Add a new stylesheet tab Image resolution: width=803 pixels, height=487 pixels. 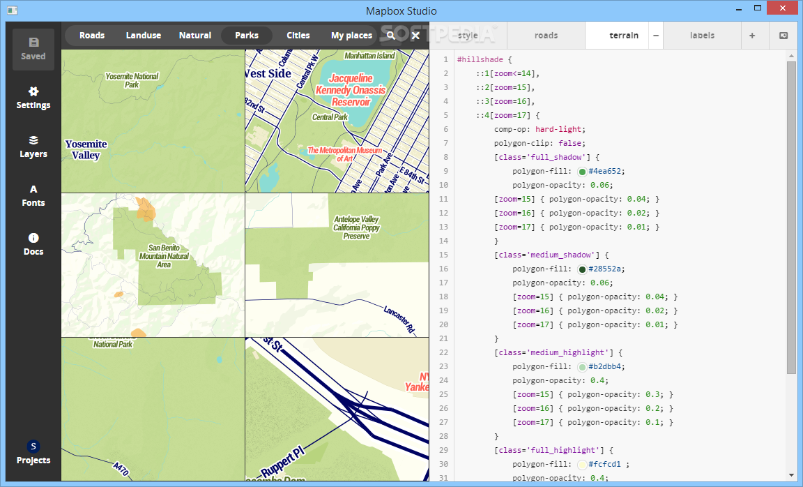tap(752, 36)
